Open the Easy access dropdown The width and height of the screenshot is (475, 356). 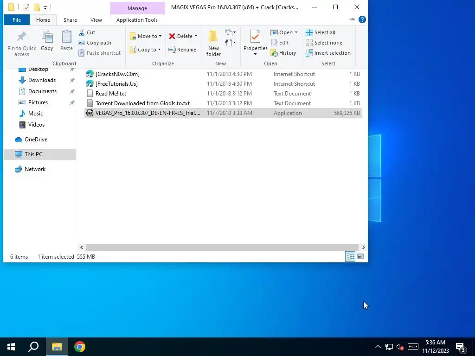[x=230, y=42]
